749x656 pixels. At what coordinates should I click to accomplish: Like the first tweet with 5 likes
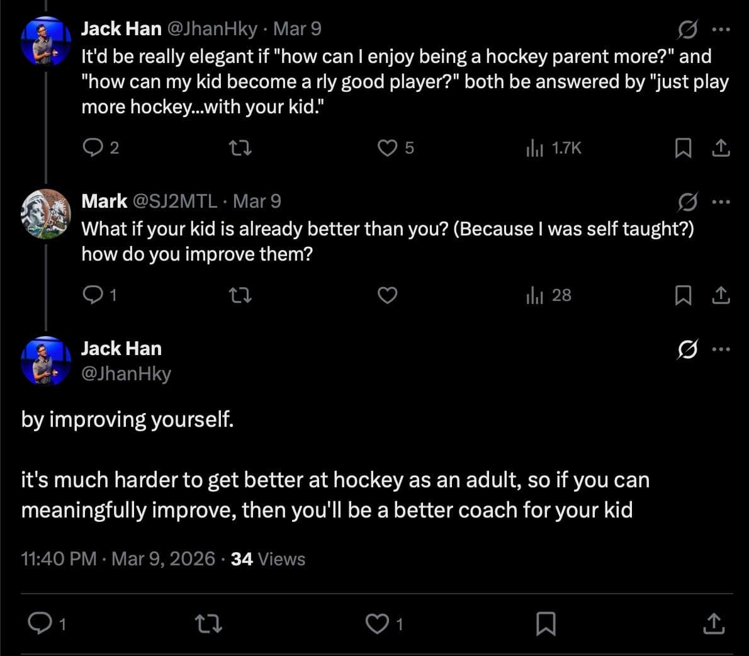(387, 148)
